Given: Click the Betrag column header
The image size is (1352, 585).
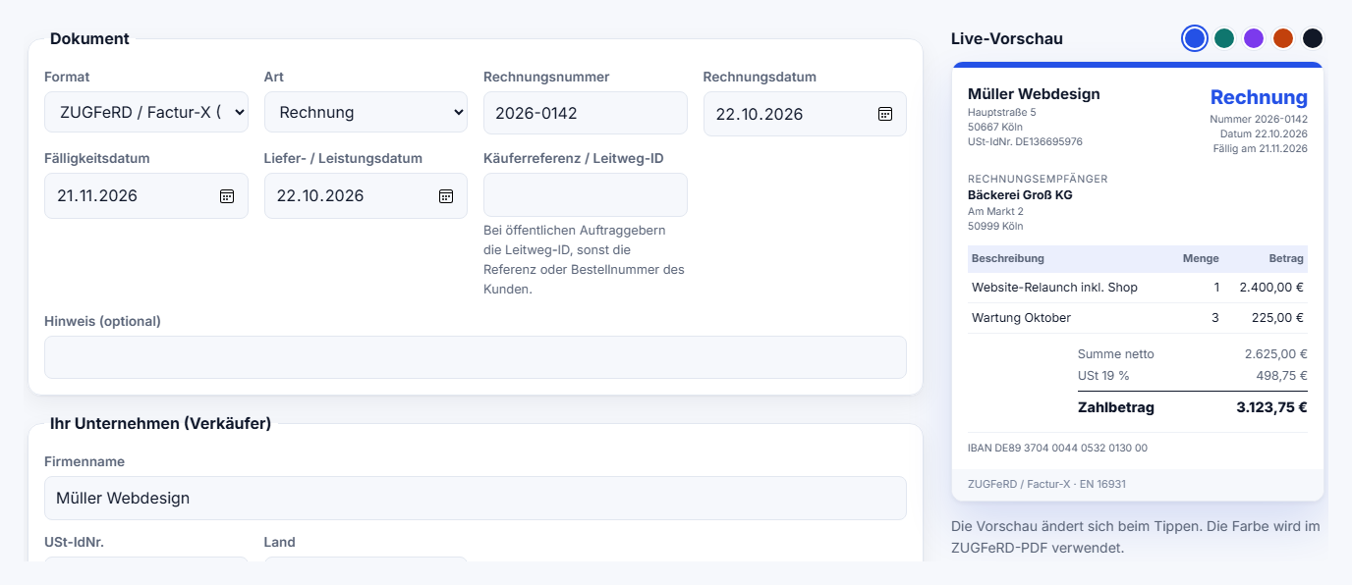Looking at the screenshot, I should (1286, 258).
